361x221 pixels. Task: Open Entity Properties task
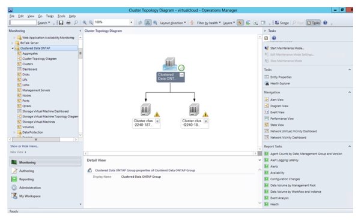tap(281, 77)
